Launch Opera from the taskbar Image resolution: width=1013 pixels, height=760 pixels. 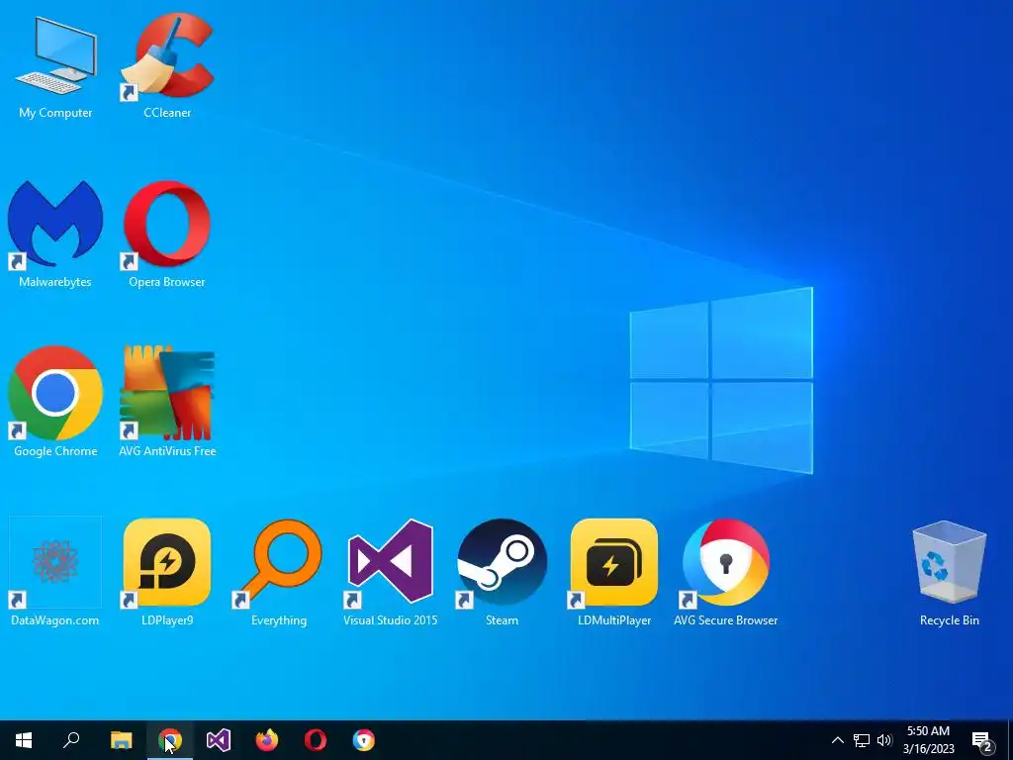[x=316, y=740]
